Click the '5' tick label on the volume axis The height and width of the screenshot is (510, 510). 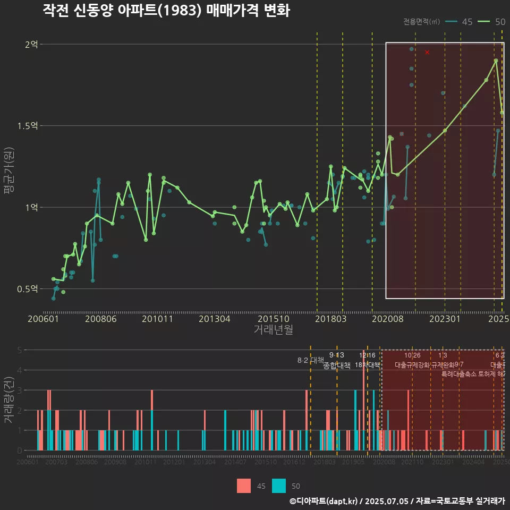coord(20,350)
